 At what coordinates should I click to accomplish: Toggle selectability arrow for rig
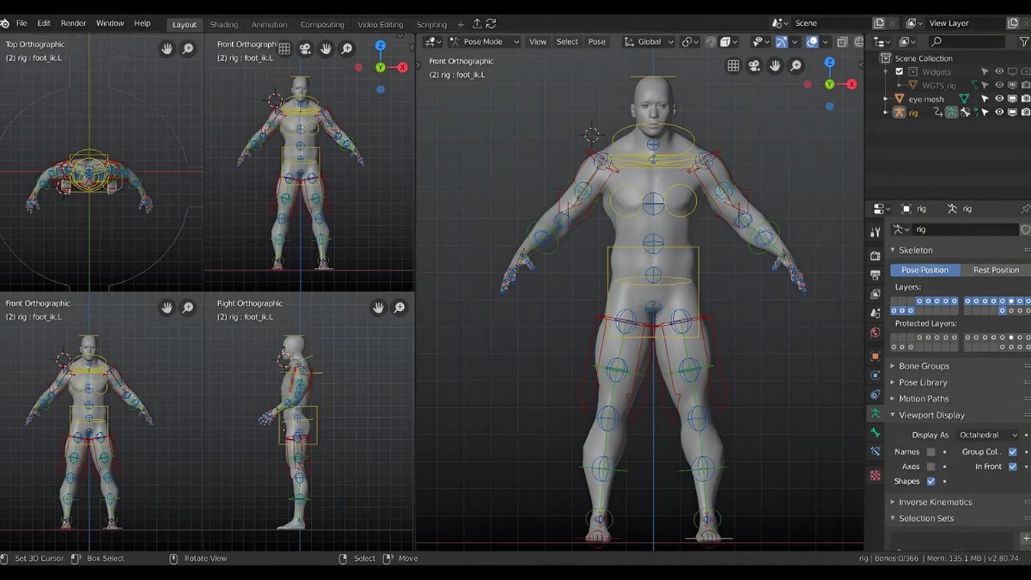pyautogui.click(x=985, y=113)
